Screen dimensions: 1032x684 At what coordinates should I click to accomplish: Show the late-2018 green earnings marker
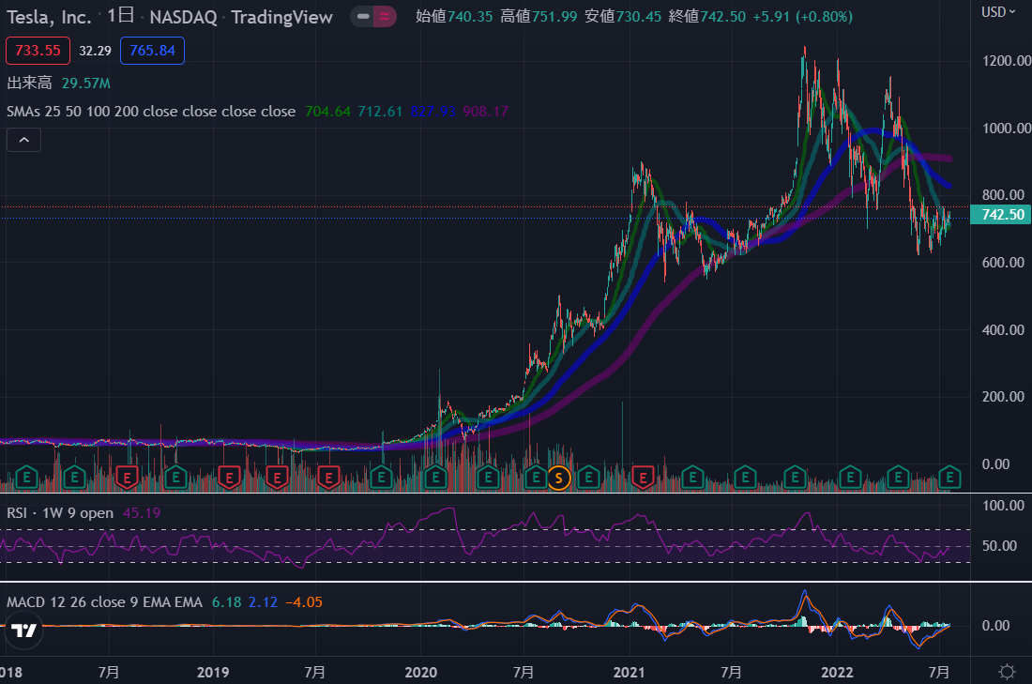click(x=175, y=477)
